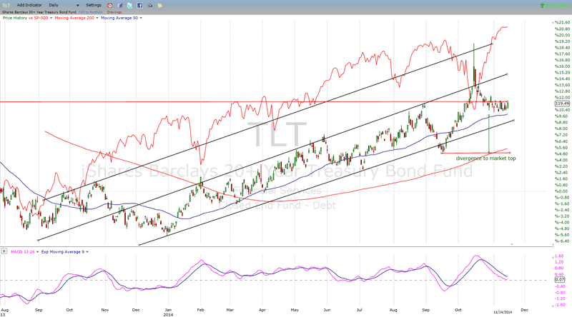This screenshot has height=317, width=572.
Task: Click the Feb label on time axis
Action: click(200, 310)
